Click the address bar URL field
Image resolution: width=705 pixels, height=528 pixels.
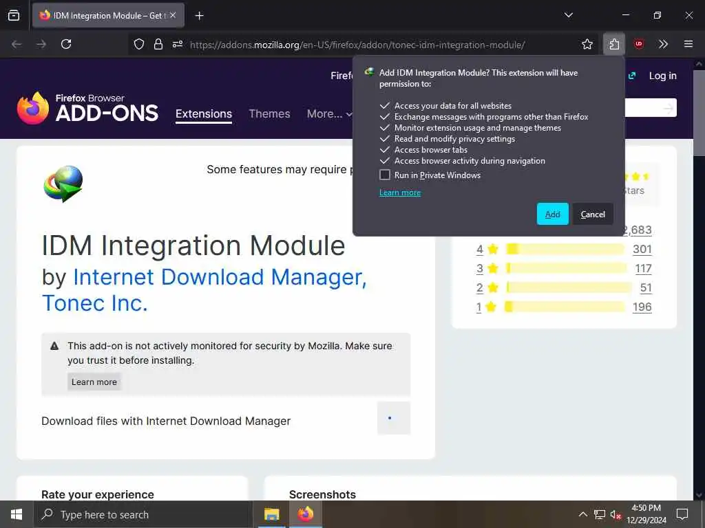point(357,45)
